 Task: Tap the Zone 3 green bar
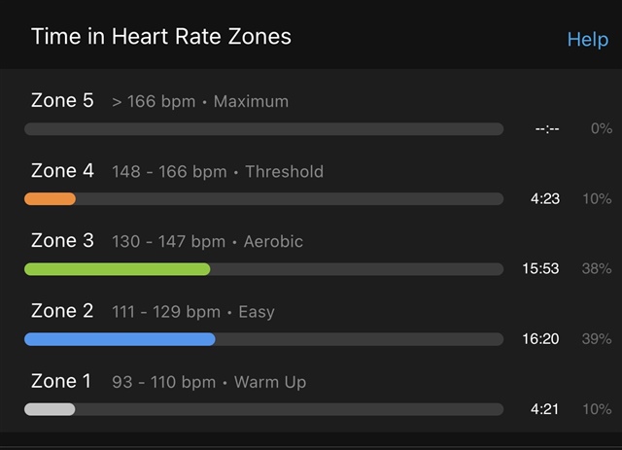pos(118,269)
